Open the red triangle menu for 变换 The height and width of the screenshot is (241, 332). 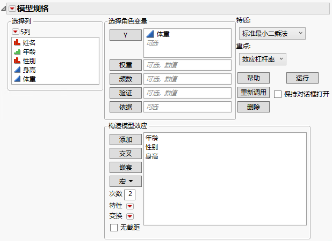click(x=130, y=216)
